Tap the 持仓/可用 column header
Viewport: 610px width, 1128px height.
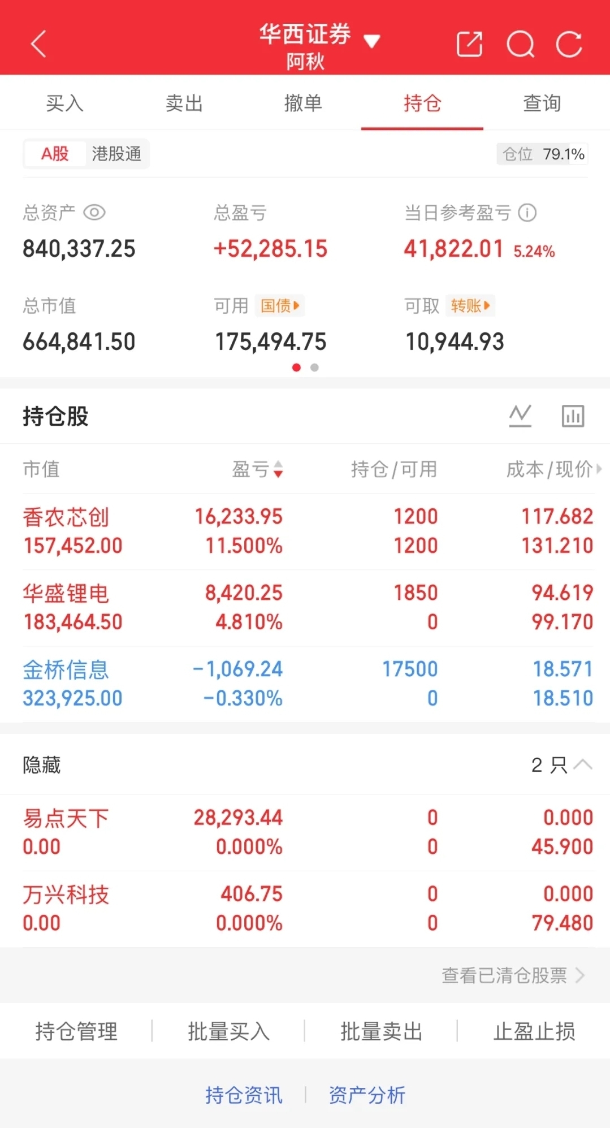coord(394,469)
